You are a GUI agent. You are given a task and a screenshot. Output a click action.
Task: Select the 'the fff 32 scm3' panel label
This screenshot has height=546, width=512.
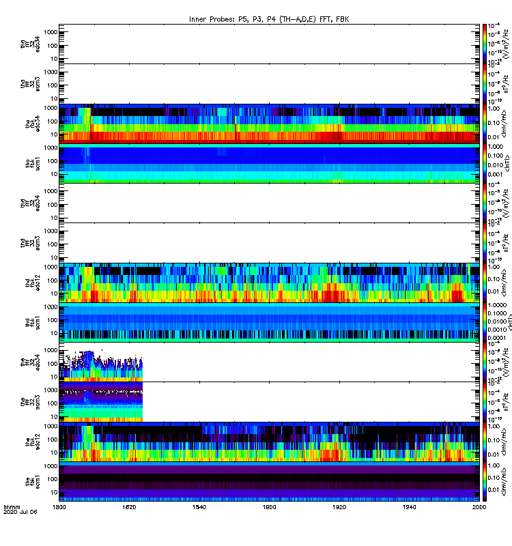pos(30,402)
